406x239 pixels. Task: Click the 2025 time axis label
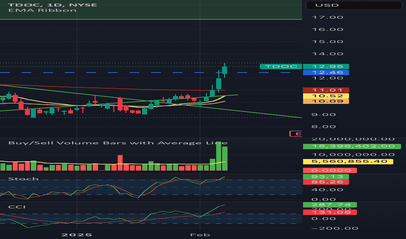77,235
